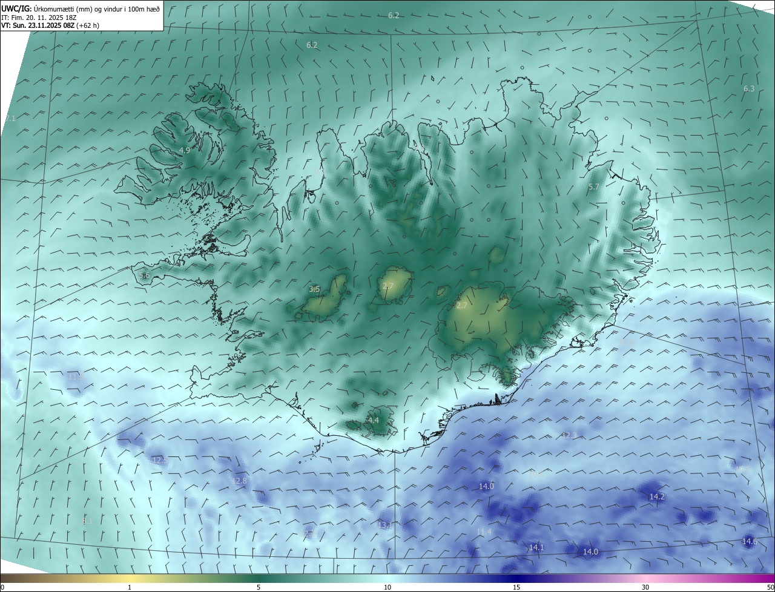
Task: Click the color scale tick labeled 50
Action: (x=770, y=587)
